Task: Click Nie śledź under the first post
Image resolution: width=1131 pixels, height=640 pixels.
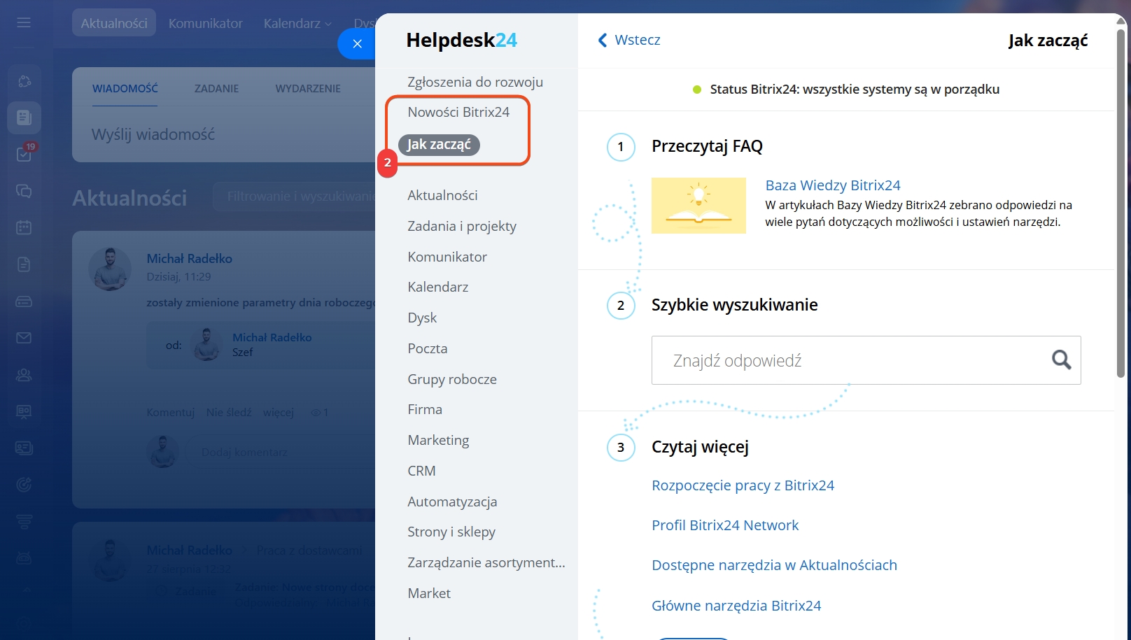Action: (x=229, y=413)
